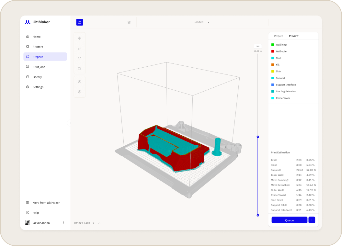Click the Help question mark icon
The image size is (342, 246).
click(28, 213)
